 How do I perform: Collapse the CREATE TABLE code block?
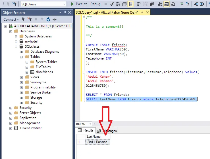[84, 45]
